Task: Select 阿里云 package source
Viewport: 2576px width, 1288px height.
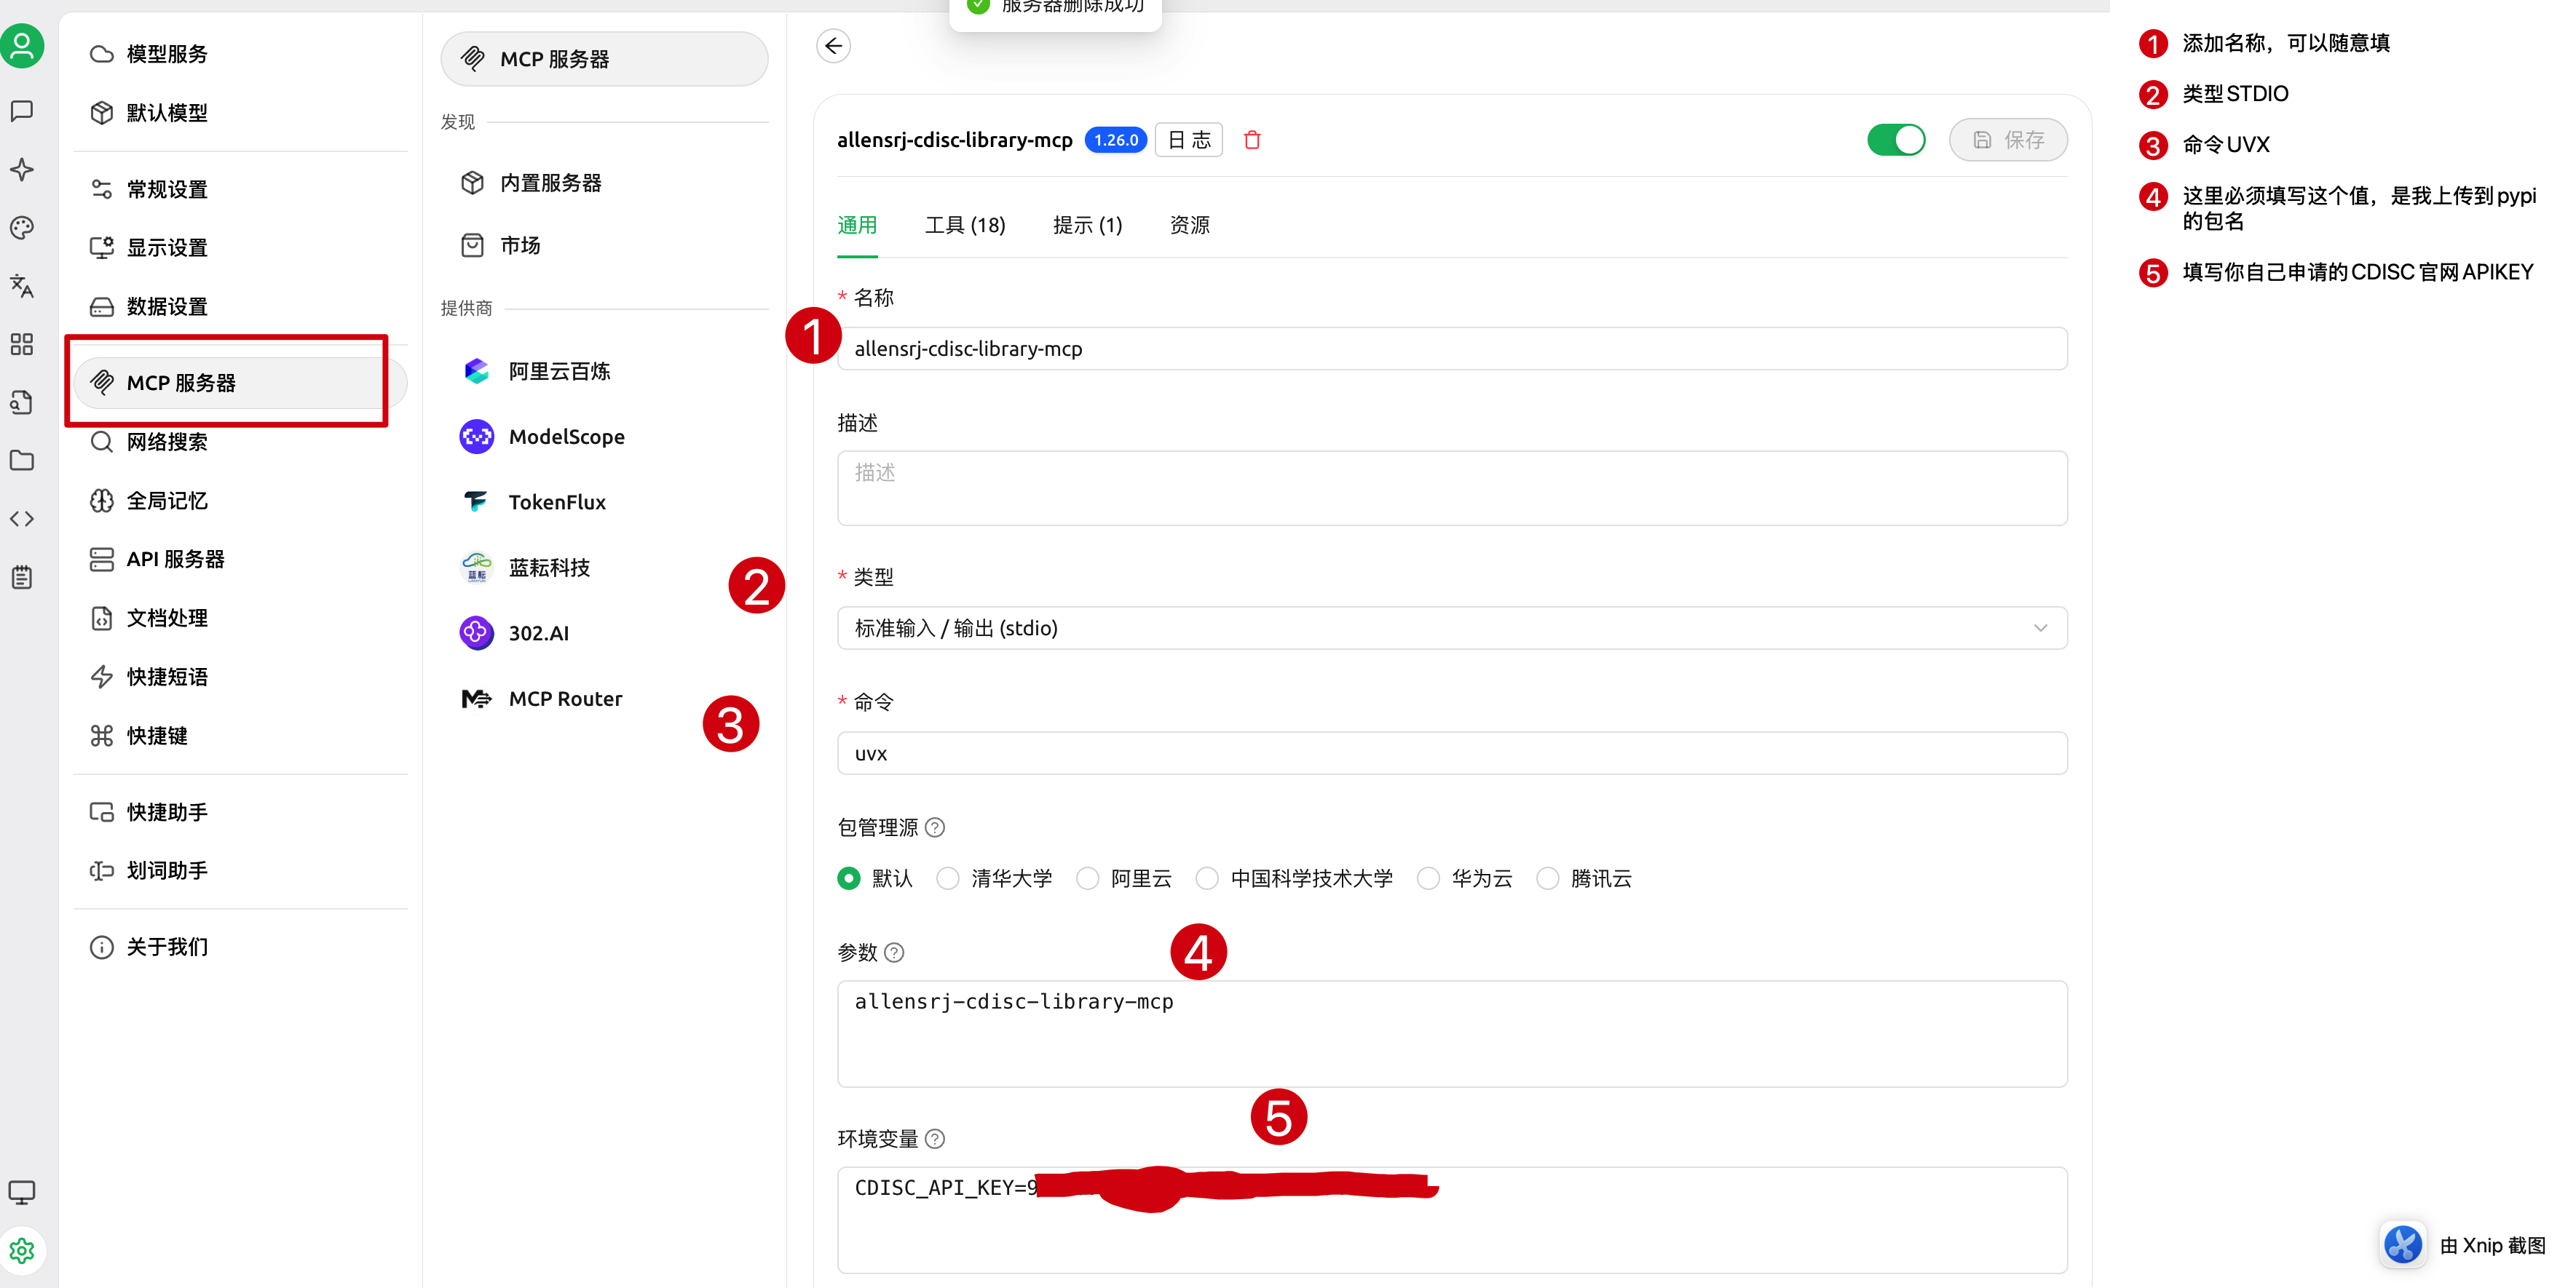Action: [1088, 878]
